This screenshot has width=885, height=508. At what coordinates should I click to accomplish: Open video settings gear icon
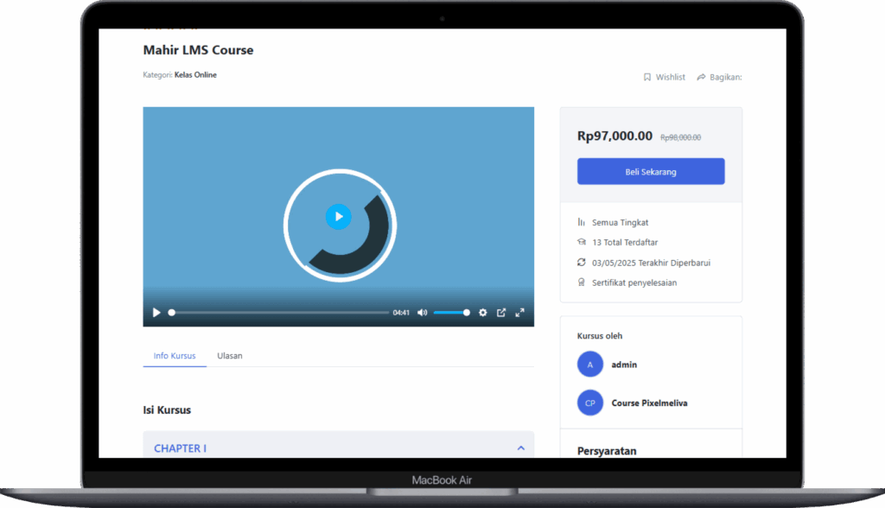click(483, 313)
